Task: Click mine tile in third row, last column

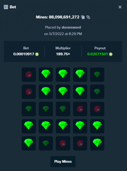Action: [97, 109]
